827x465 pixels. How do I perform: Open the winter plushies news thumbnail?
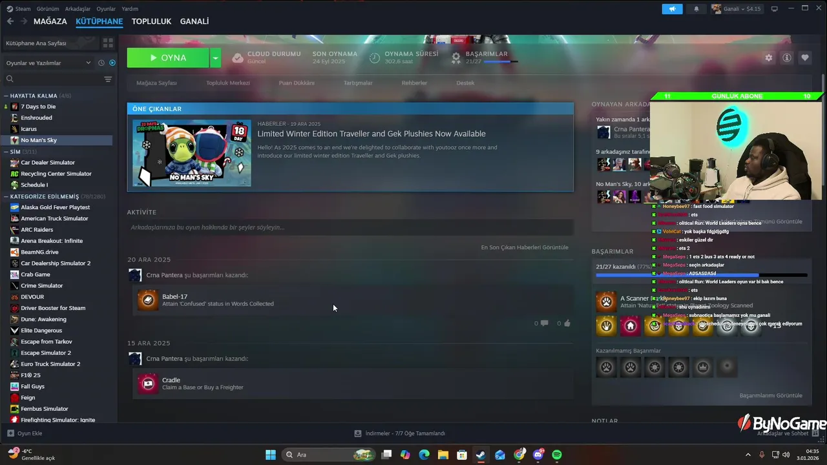(192, 153)
